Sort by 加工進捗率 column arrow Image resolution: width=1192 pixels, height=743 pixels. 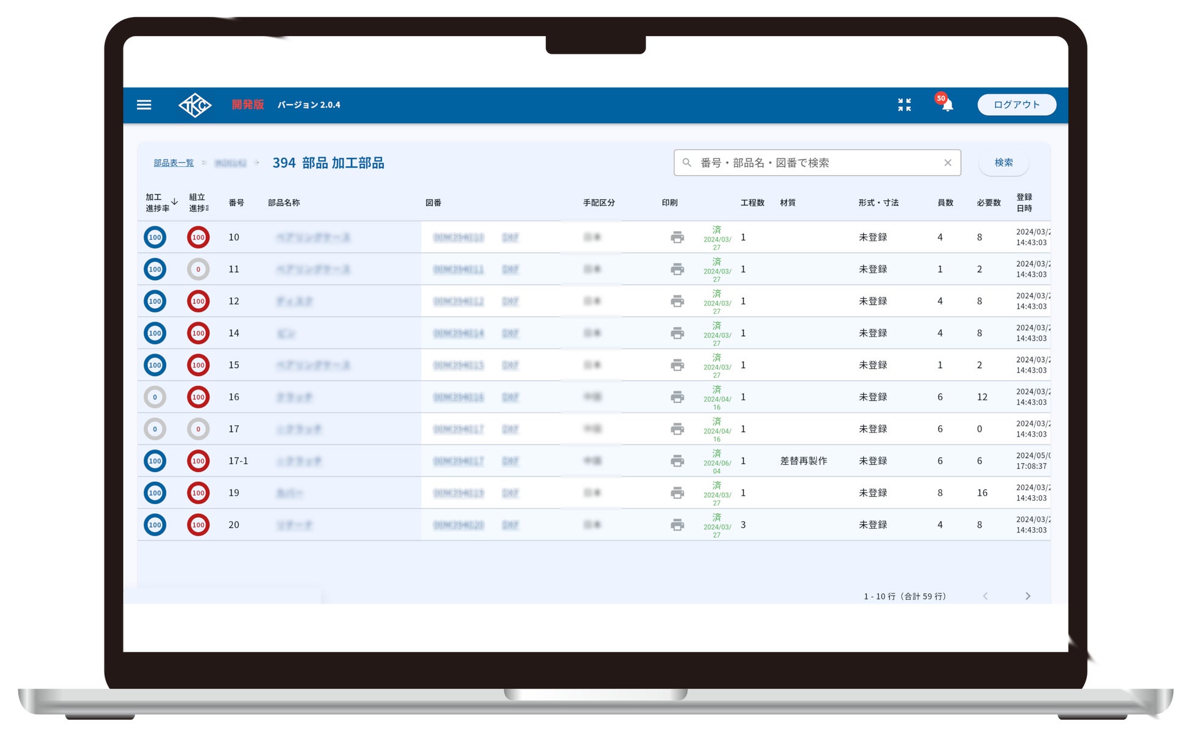point(174,201)
